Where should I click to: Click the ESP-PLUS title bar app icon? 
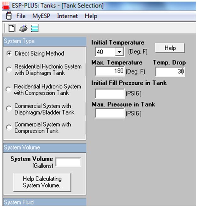point(6,6)
